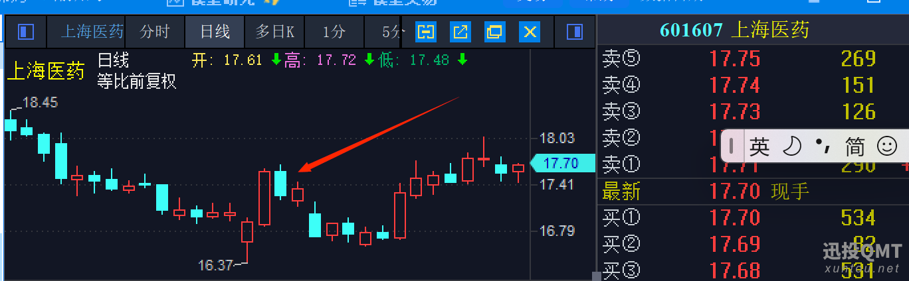Screen dimensions: 909x281
Task: Click the 17.70 current price marker
Action: coord(561,163)
